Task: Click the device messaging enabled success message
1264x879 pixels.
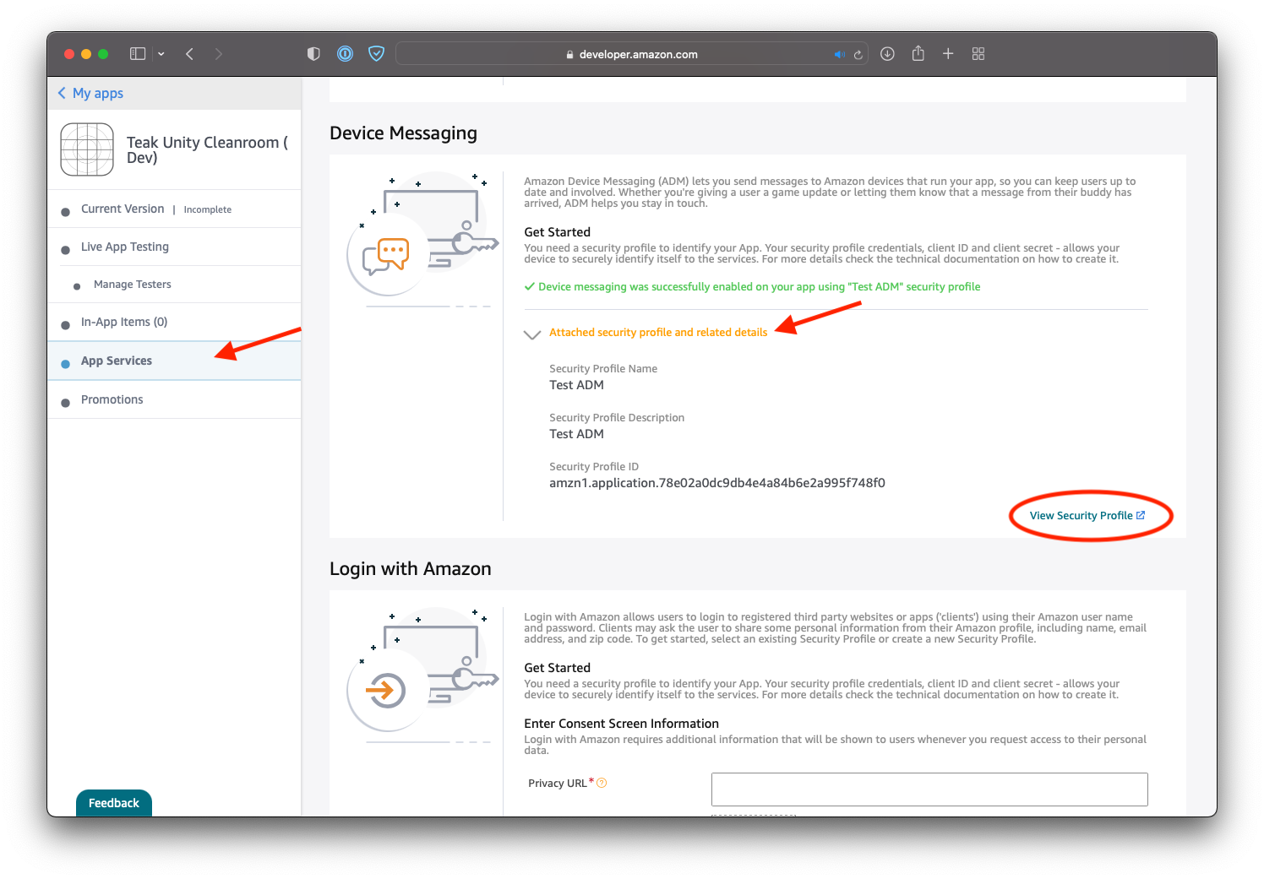Action: pos(752,287)
